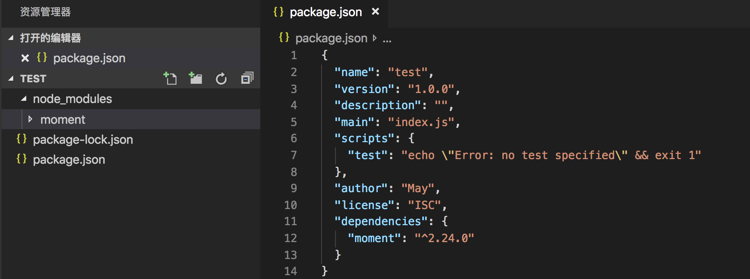
Task: Click package.json in the breadcrumb bar
Action: coord(331,38)
